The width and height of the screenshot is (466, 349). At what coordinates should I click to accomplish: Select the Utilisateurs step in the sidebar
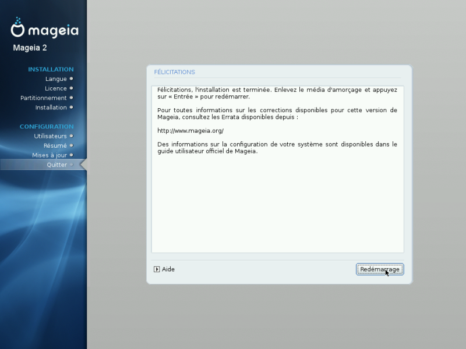coord(50,136)
